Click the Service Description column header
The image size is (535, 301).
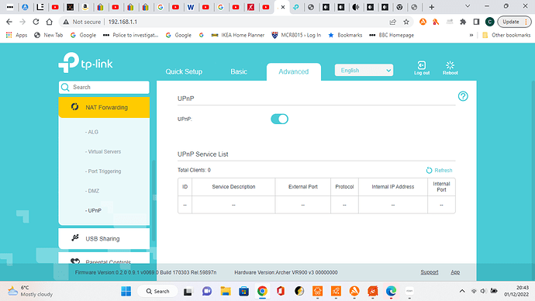233,187
